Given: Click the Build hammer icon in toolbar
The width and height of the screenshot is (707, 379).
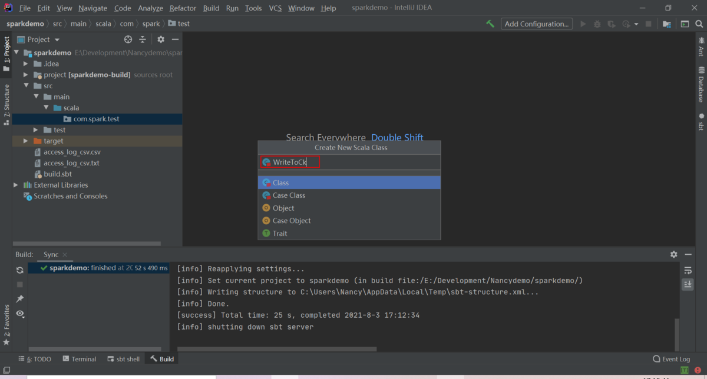Looking at the screenshot, I should 490,24.
